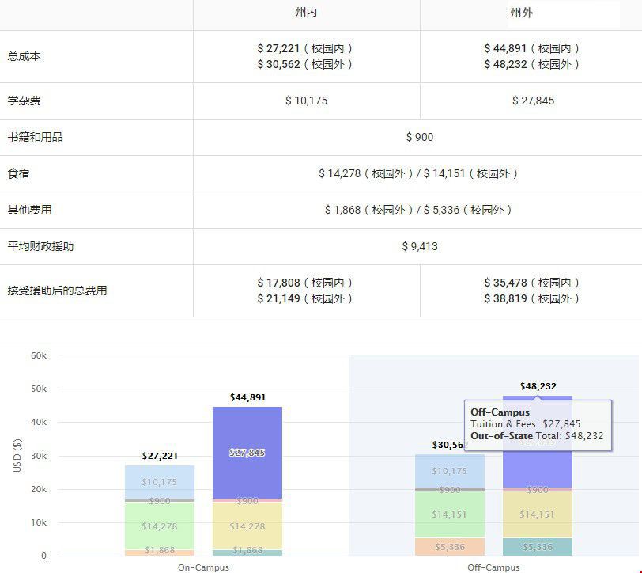Click the purple $27,845 segment in On-Campus bar
The image size is (642, 573).
point(247,453)
